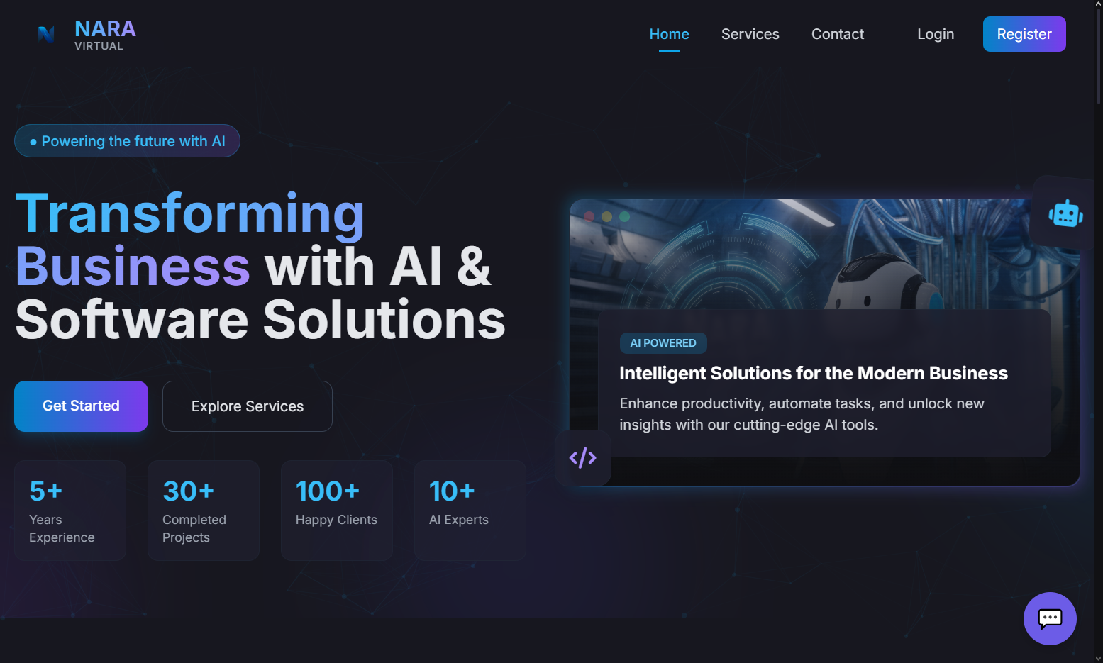The width and height of the screenshot is (1103, 663).
Task: Click the NARA logo icon
Action: tap(45, 33)
